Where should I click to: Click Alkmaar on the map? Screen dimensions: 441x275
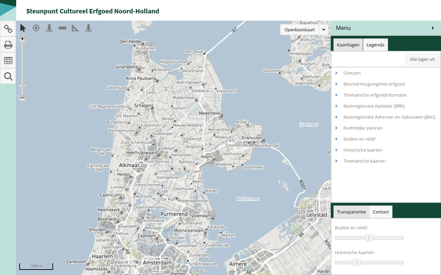[x=129, y=165]
